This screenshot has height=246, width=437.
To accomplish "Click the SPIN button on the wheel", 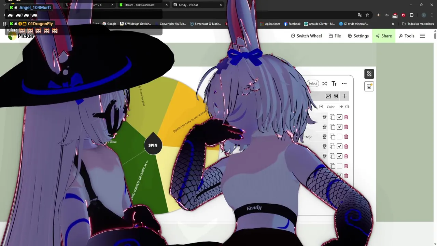I will click(x=153, y=145).
